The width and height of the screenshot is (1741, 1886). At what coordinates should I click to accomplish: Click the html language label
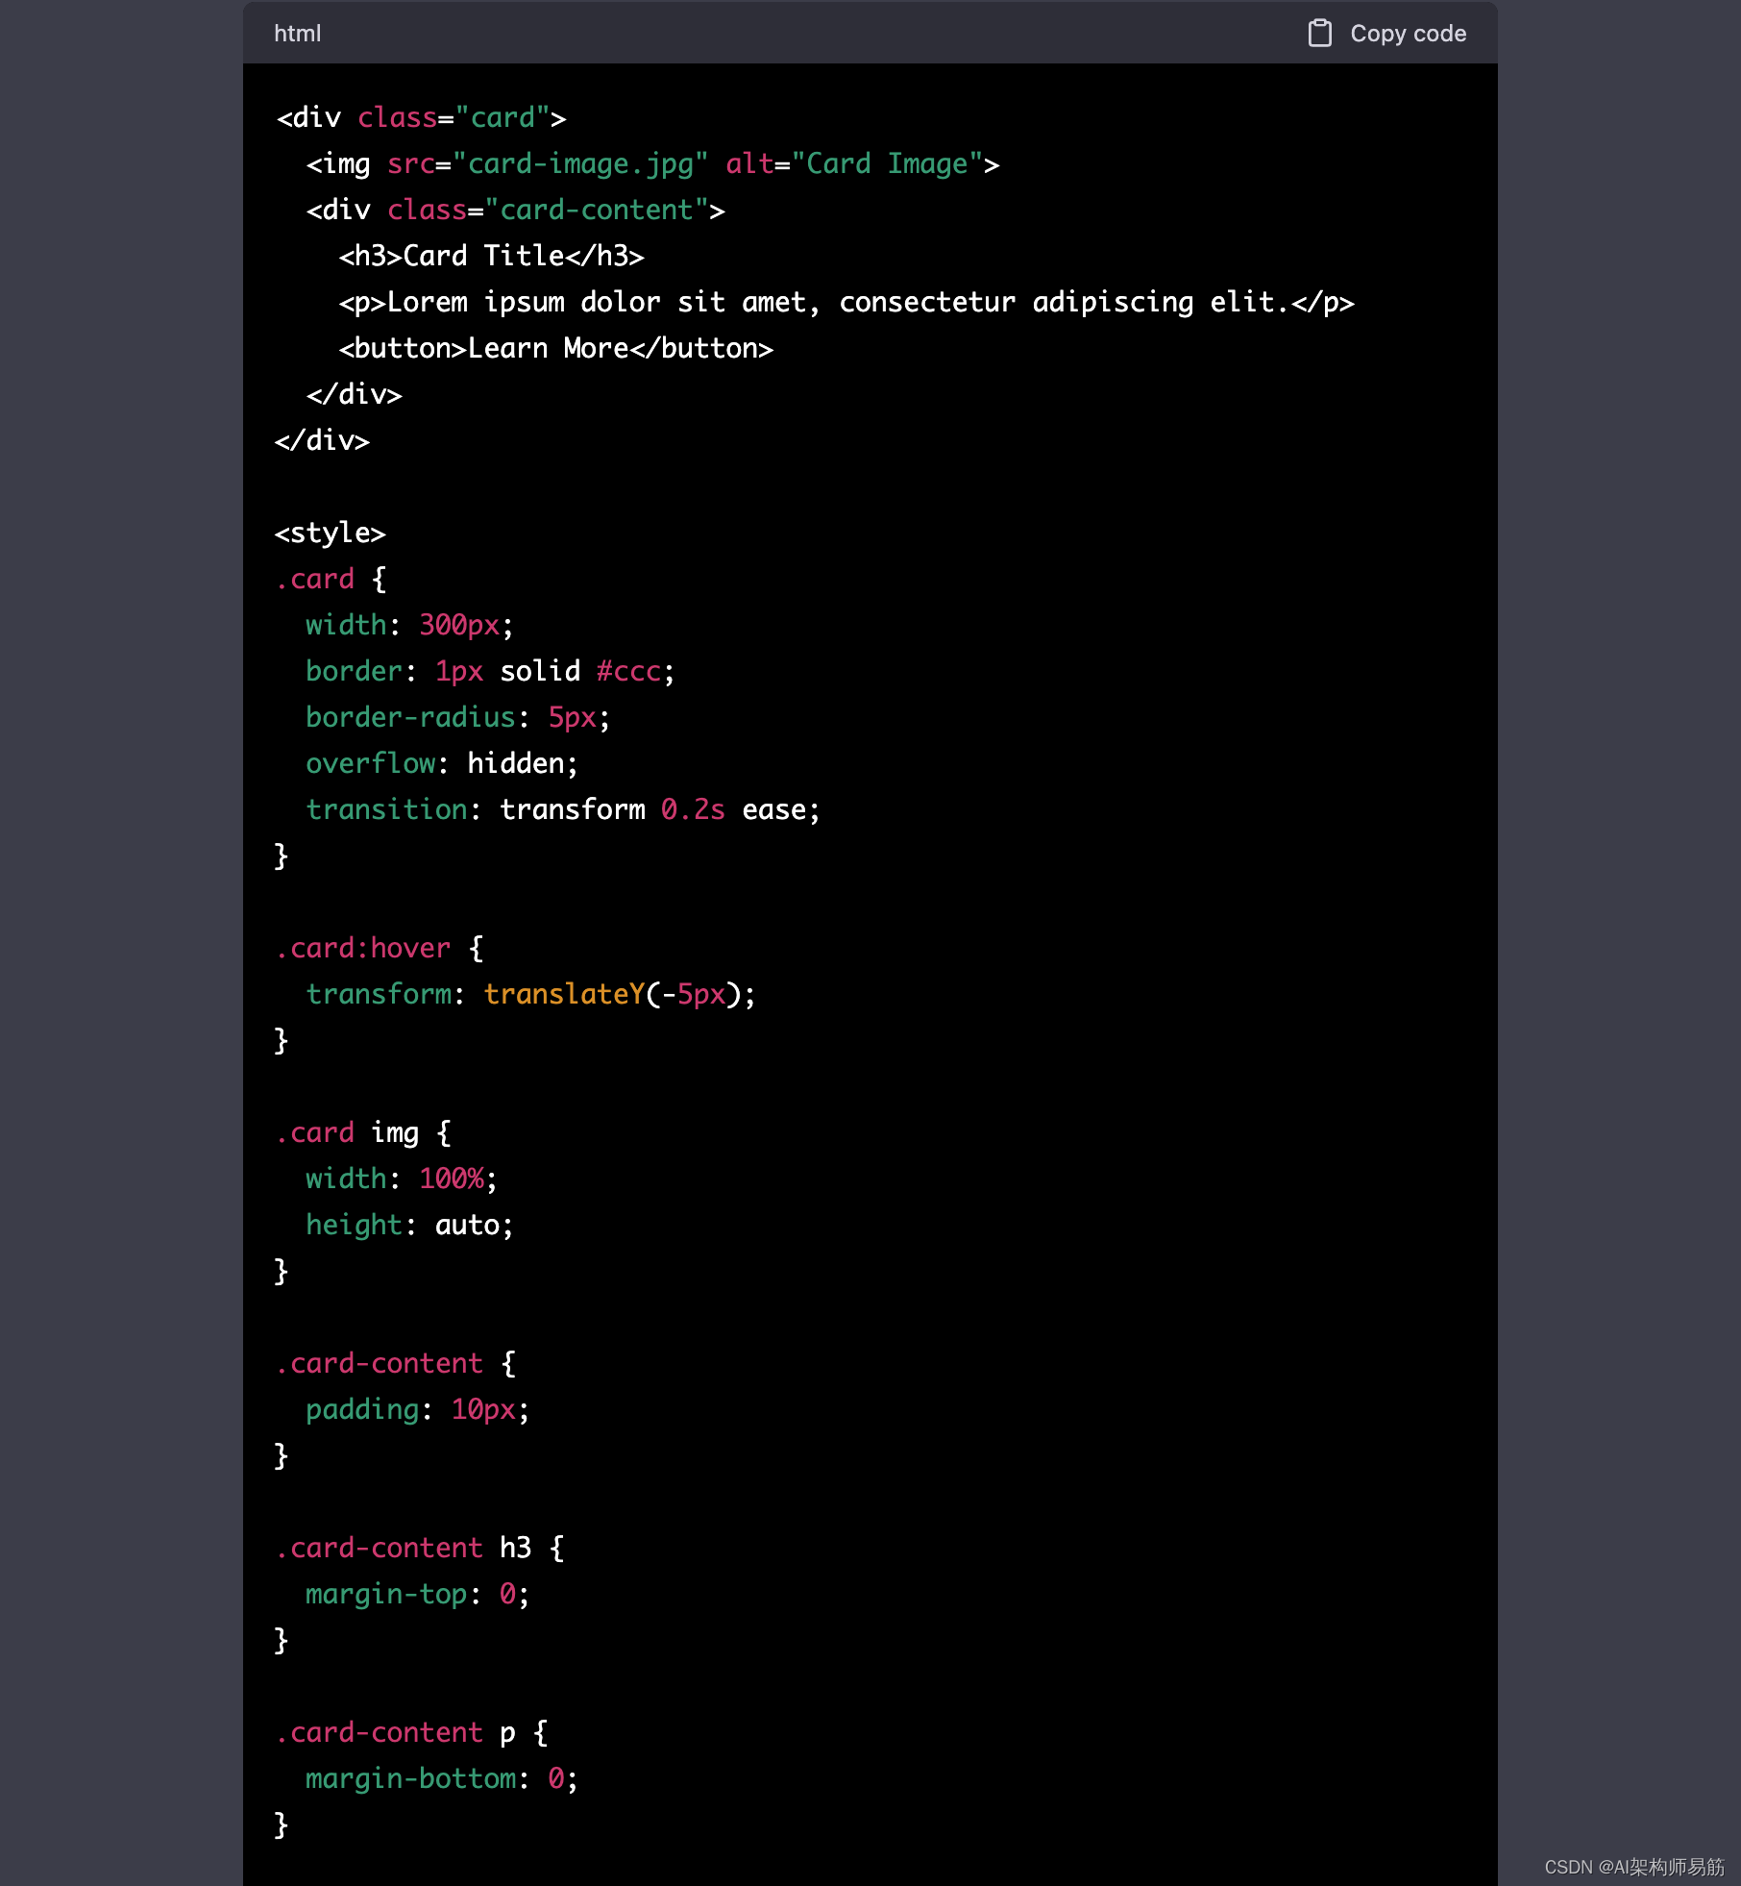297,34
